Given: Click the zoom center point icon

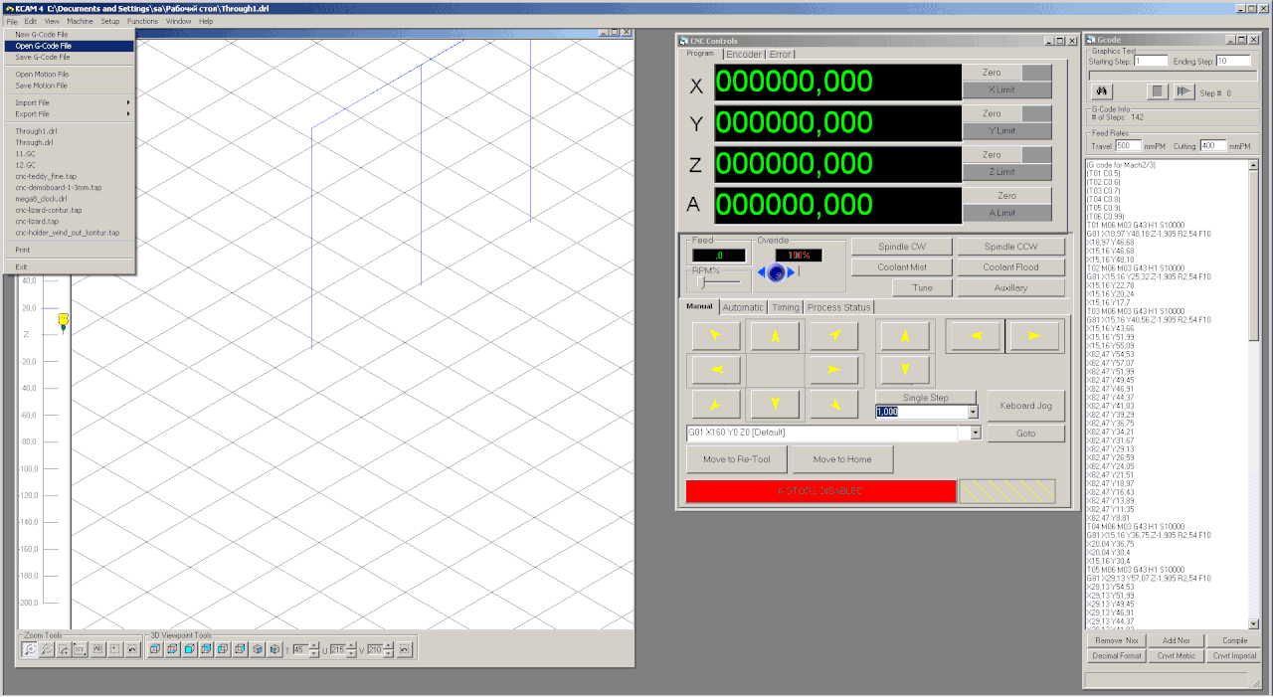Looking at the screenshot, I should click(114, 649).
